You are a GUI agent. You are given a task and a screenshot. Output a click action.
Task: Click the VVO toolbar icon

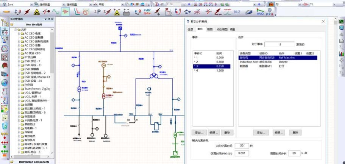pyautogui.click(x=260, y=12)
